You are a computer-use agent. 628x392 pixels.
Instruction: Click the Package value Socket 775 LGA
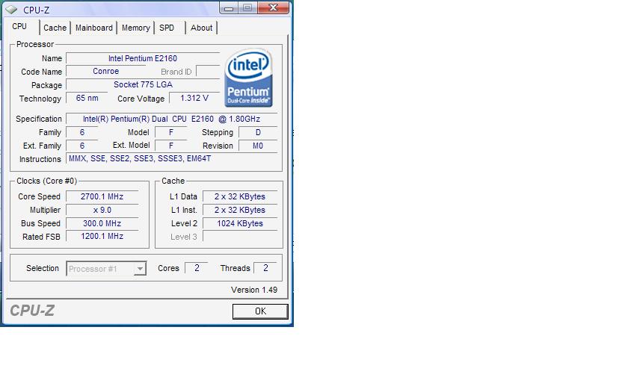click(143, 85)
